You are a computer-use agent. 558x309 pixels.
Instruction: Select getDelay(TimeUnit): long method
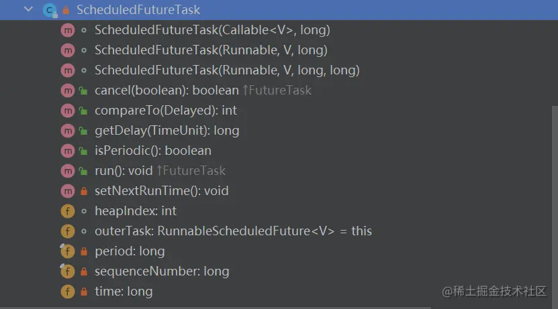pyautogui.click(x=167, y=131)
